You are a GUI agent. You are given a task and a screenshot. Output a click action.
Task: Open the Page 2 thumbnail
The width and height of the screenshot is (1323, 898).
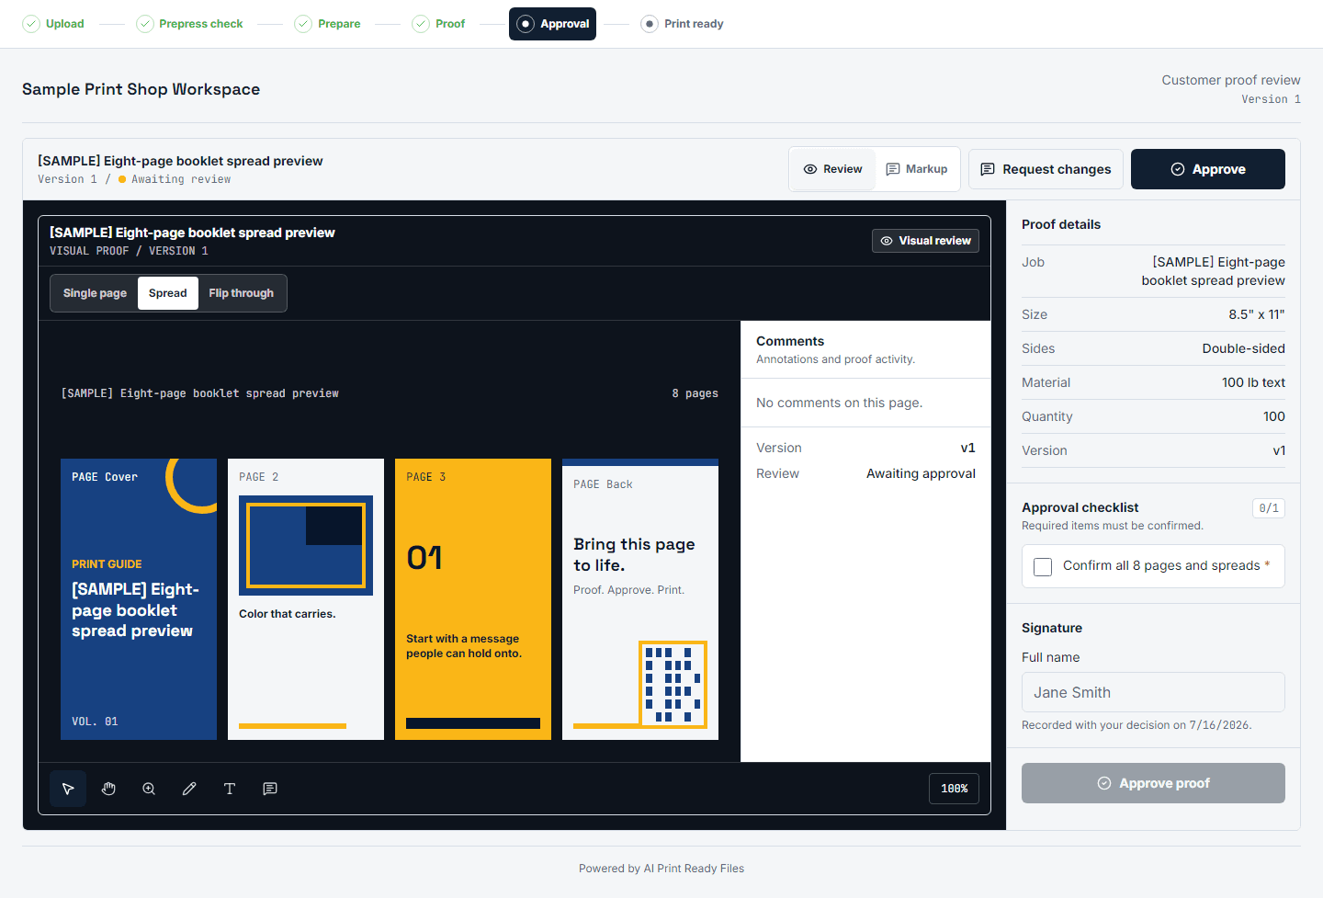[306, 599]
